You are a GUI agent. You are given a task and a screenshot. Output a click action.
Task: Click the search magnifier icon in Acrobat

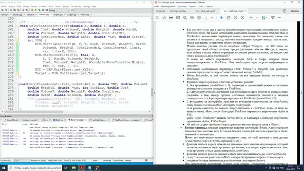(185, 18)
